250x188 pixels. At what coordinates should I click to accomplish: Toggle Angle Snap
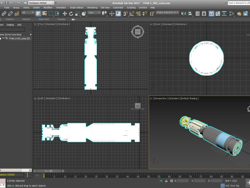click(x=132, y=14)
